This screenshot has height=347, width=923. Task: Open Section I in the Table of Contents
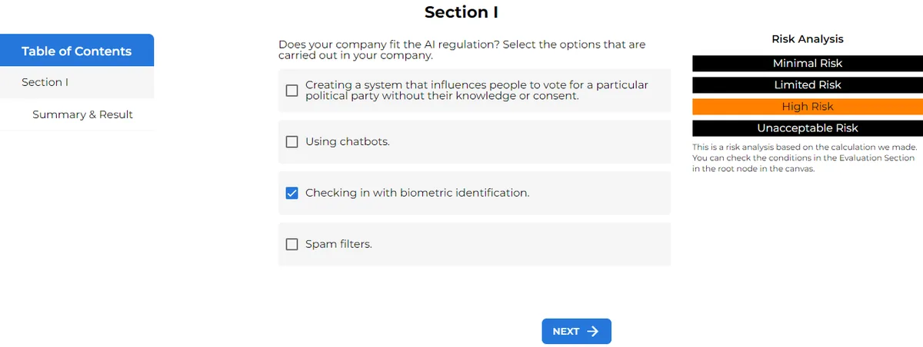tap(45, 82)
